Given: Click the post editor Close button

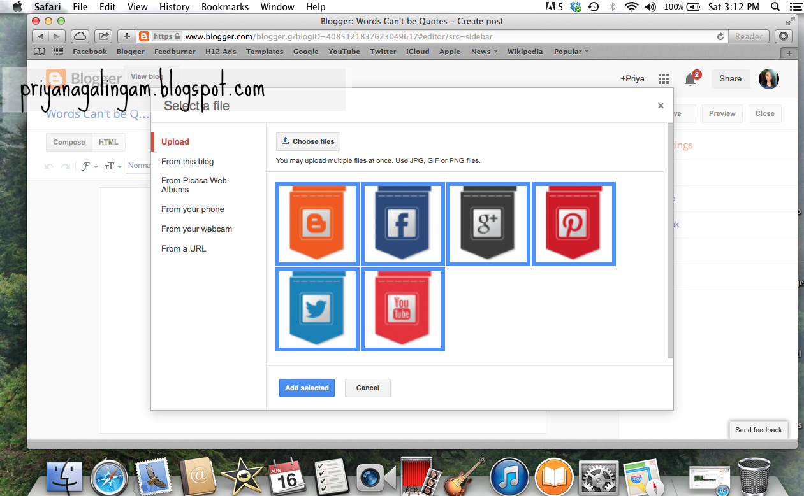Looking at the screenshot, I should [x=764, y=113].
